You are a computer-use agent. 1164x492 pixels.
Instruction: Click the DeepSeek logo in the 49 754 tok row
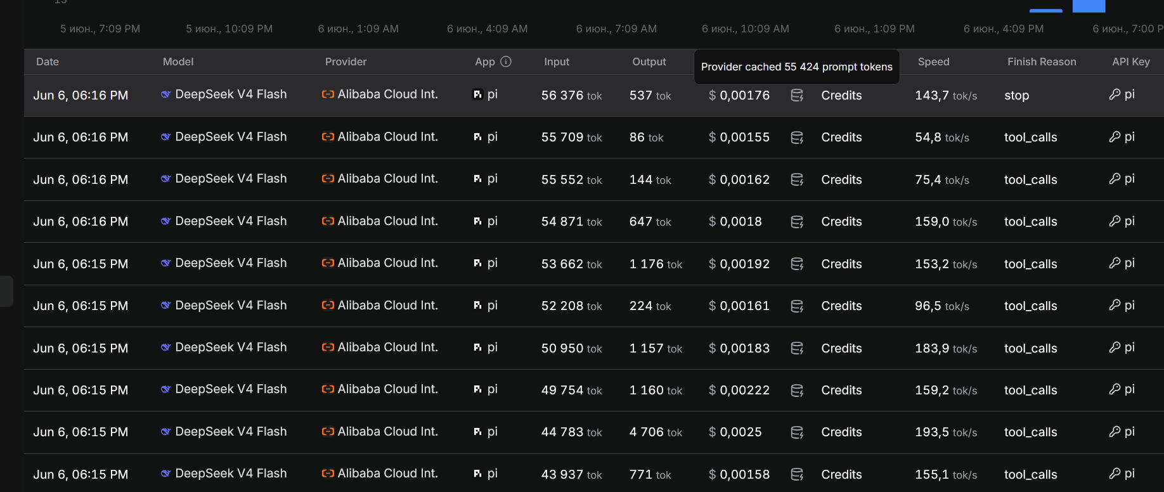point(165,389)
